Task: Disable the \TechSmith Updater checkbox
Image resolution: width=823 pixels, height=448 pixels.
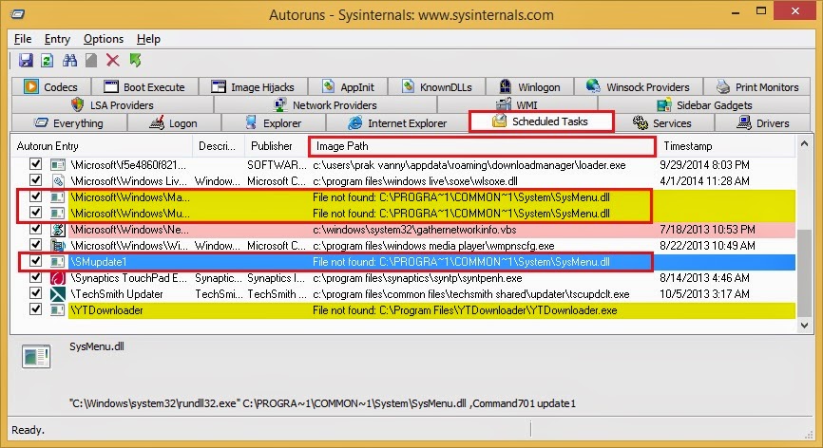Action: (36, 293)
